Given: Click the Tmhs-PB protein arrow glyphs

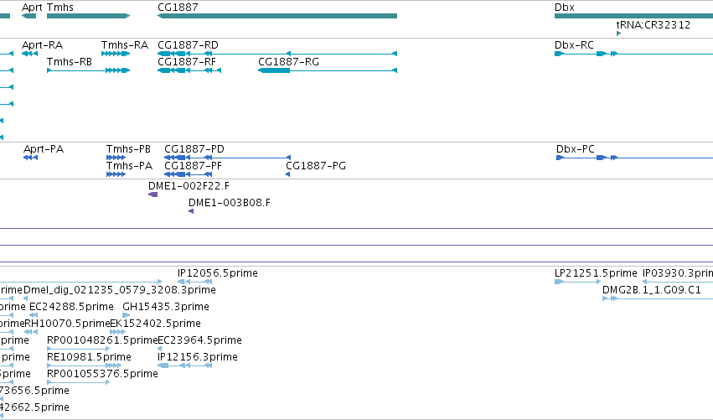Looking at the screenshot, I should coord(116,158).
